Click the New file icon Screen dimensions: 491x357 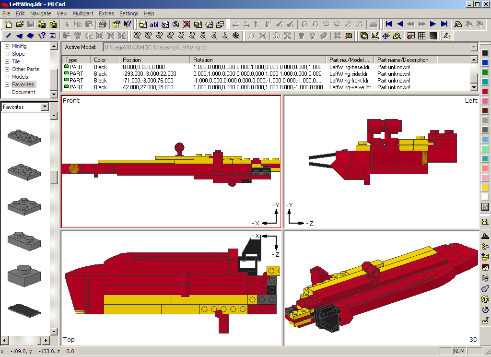9,24
